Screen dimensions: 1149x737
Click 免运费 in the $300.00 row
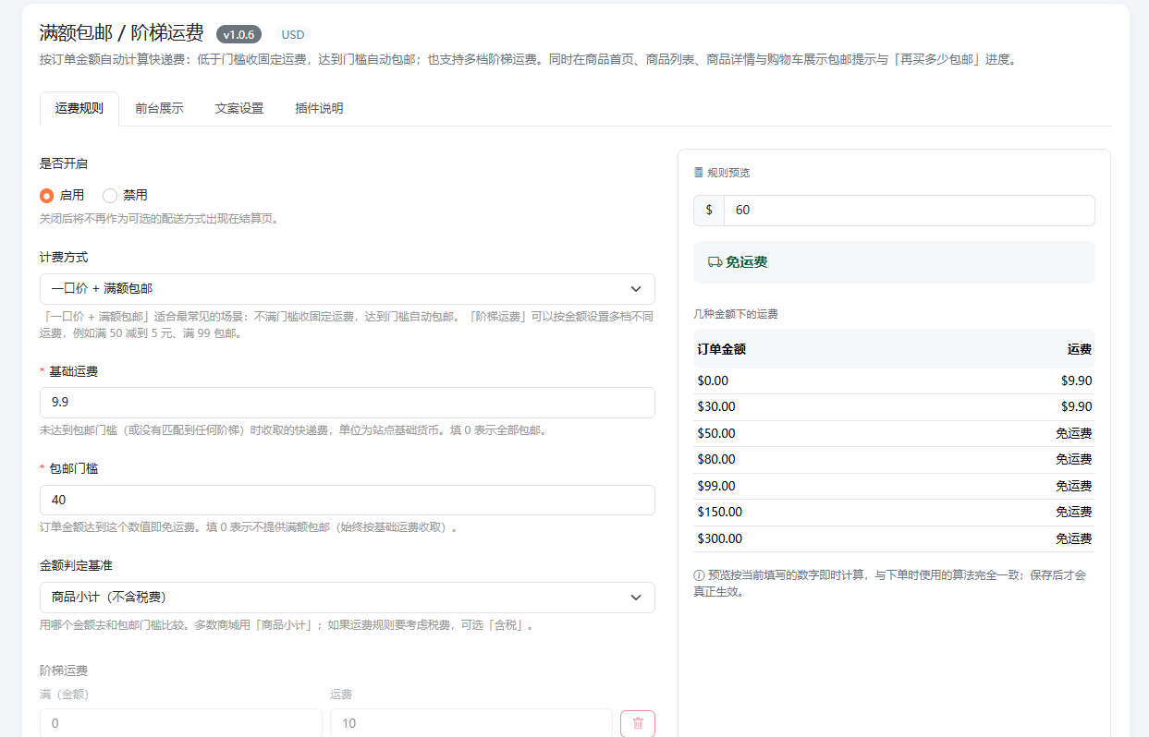coord(1074,538)
